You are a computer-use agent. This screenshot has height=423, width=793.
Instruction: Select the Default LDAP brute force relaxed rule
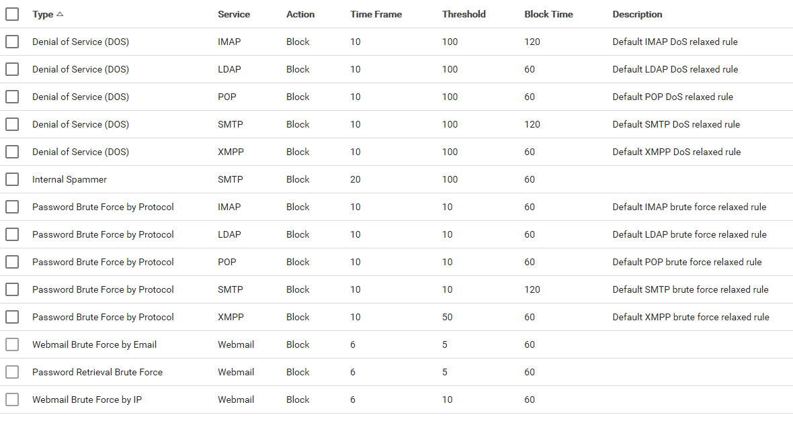click(689, 234)
